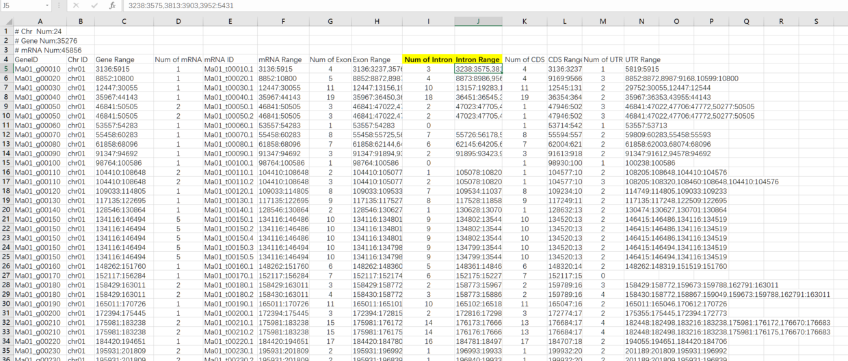Click the 'Num of CDS' header cell

(x=525, y=59)
